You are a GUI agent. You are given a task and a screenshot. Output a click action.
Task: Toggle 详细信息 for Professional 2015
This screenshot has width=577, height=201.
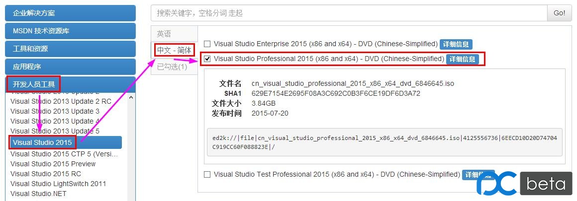click(x=463, y=59)
